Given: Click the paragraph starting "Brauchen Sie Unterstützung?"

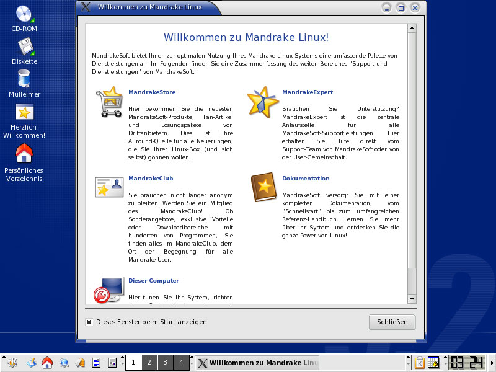Looking at the screenshot, I should pos(340,133).
